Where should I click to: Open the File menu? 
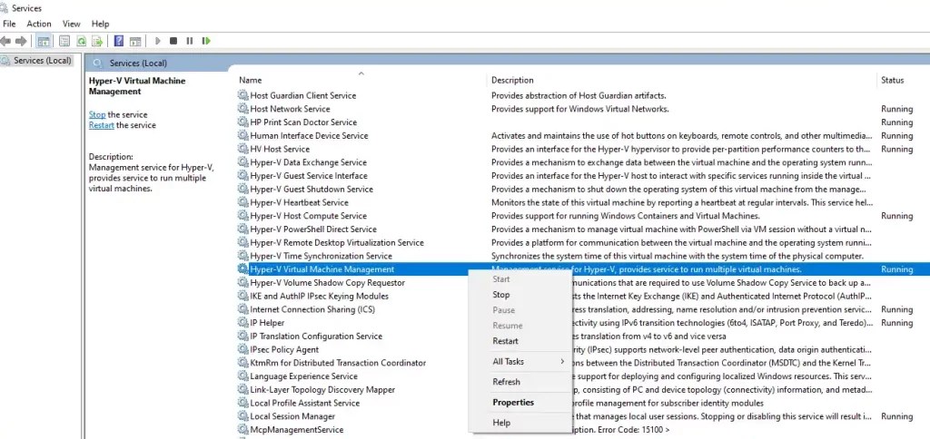pos(9,24)
